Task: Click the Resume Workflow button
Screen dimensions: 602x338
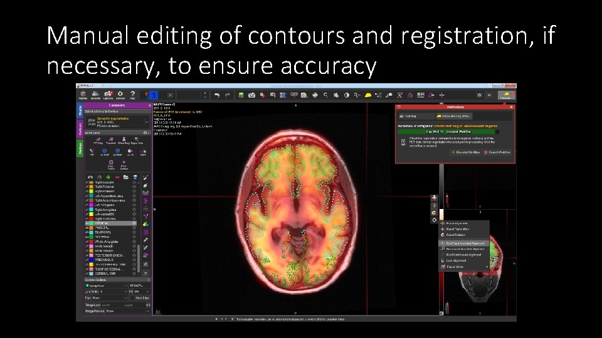Action: [466, 152]
